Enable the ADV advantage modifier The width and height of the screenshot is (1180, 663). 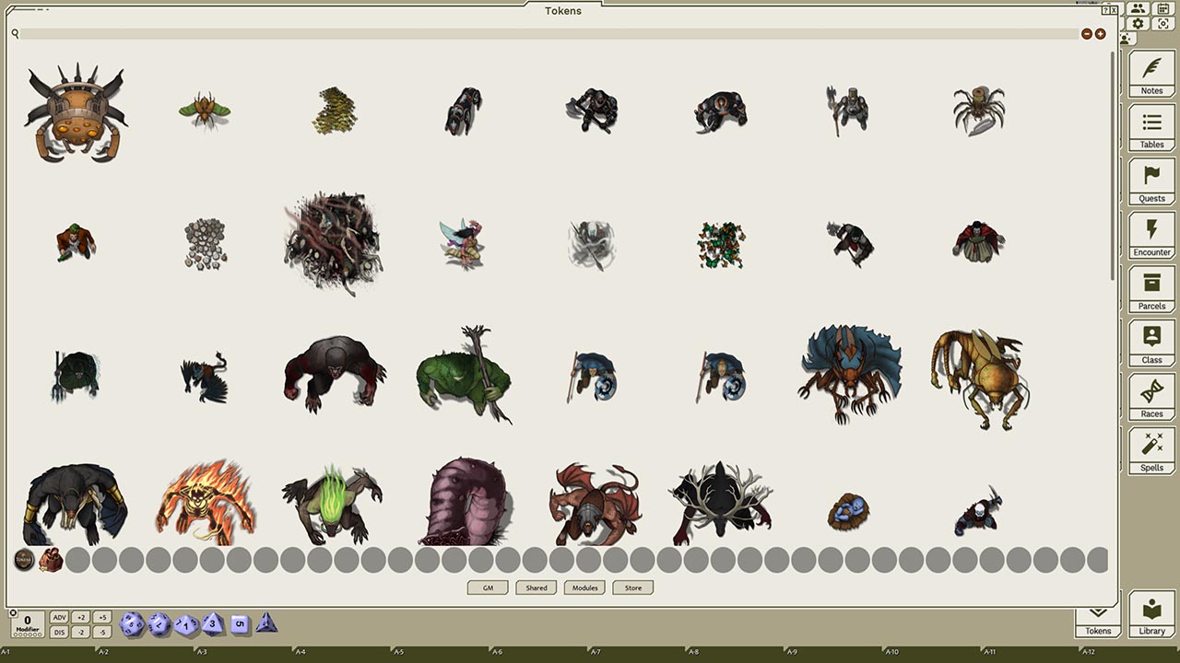coord(61,617)
